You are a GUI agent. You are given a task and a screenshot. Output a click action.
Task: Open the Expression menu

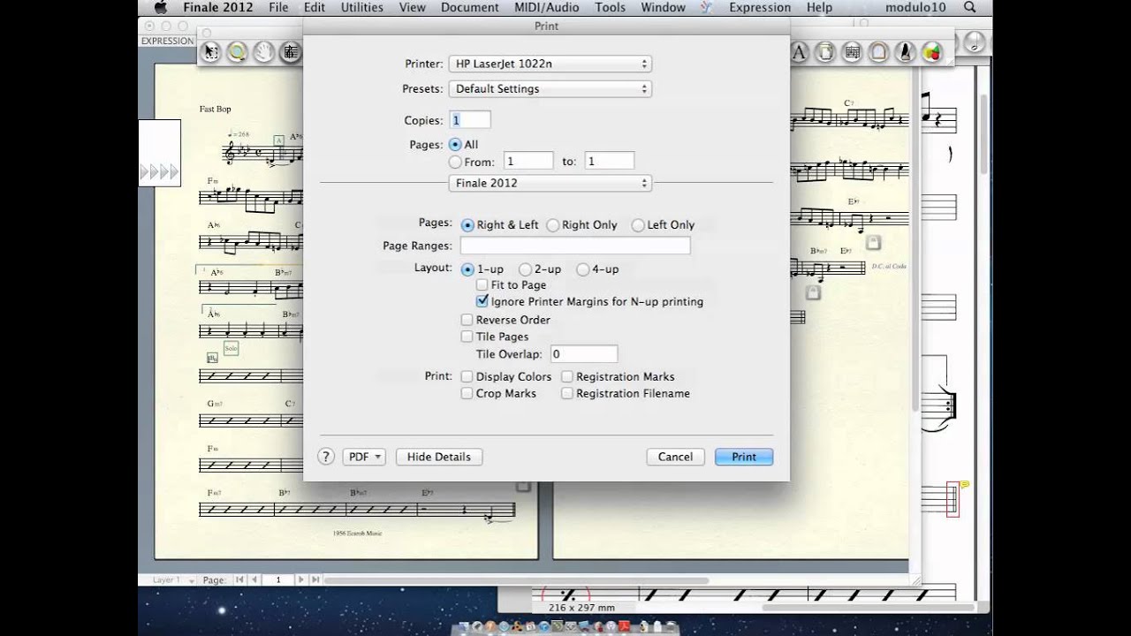point(759,7)
